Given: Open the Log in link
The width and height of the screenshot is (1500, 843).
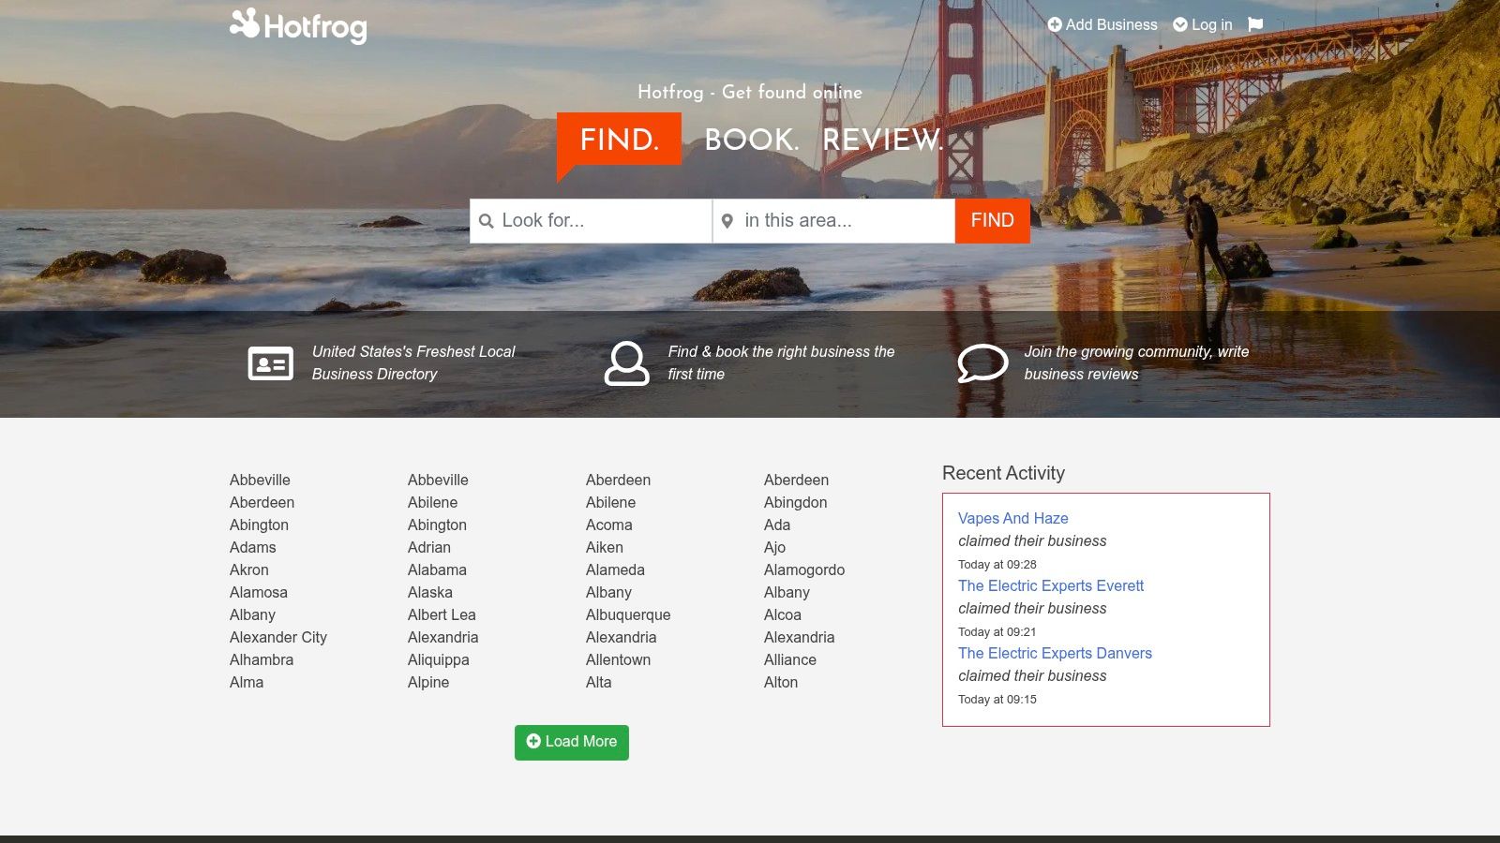Looking at the screenshot, I should (x=1203, y=24).
